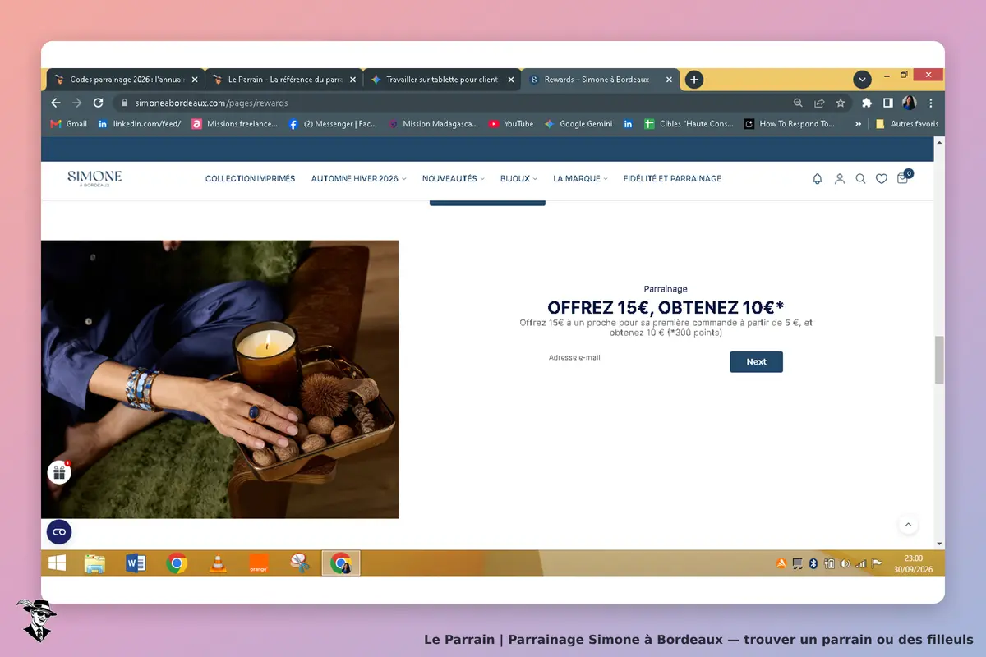
Task: Reload the page in Chrome
Action: coord(99,103)
